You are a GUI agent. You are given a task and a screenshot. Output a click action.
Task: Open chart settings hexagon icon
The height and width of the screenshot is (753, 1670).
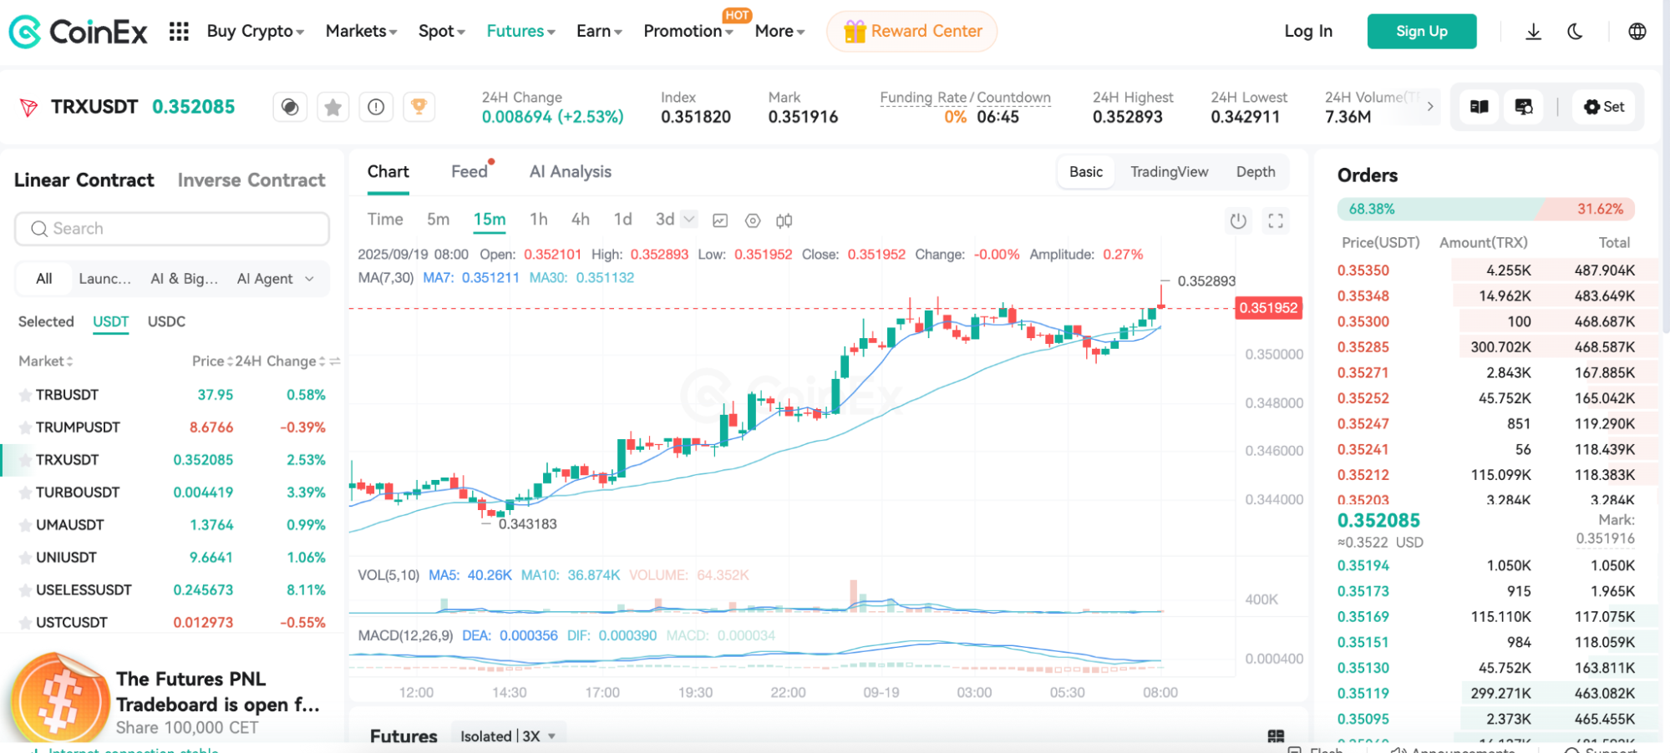[x=753, y=220]
